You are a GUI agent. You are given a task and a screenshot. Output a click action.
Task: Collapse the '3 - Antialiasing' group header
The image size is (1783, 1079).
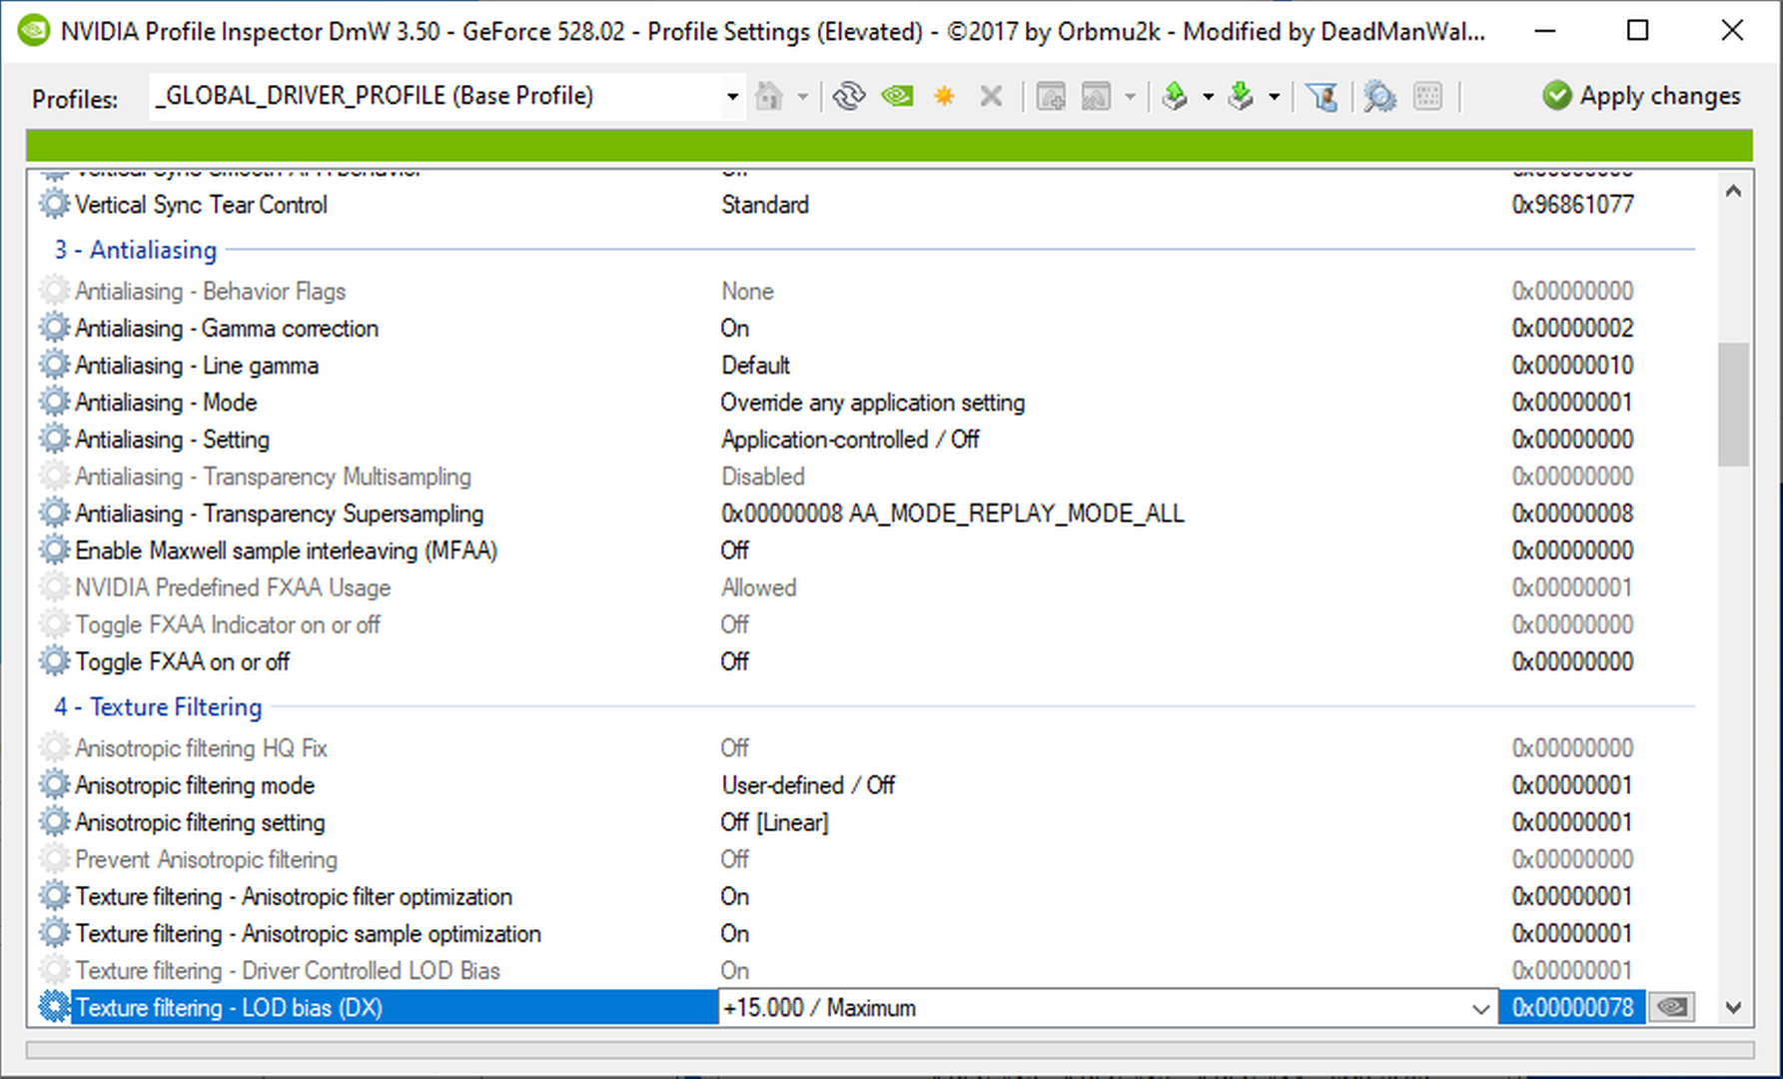tap(135, 249)
